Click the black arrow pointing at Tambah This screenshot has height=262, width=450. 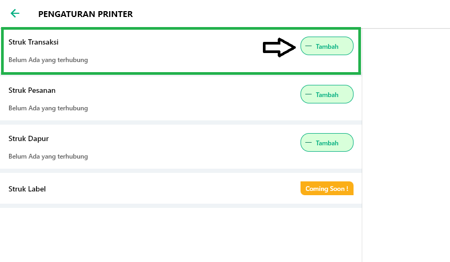pyautogui.click(x=279, y=48)
